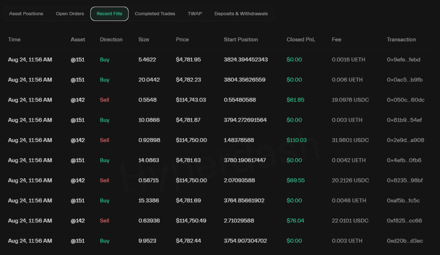Open transaction 0xaf5b...fc5c

400,200
